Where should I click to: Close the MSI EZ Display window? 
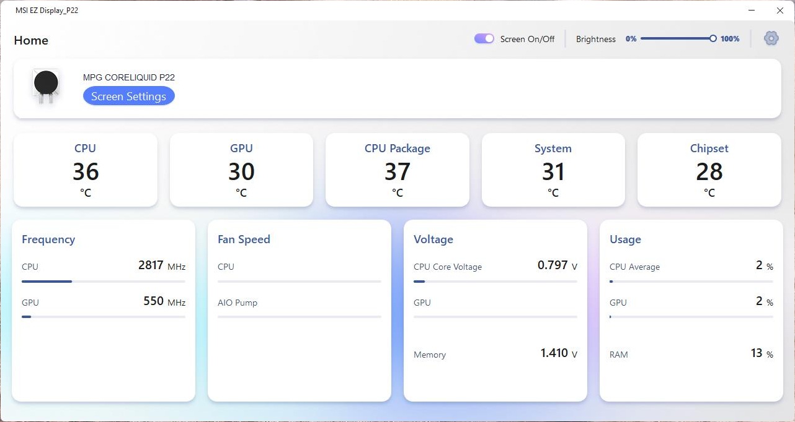coord(780,11)
